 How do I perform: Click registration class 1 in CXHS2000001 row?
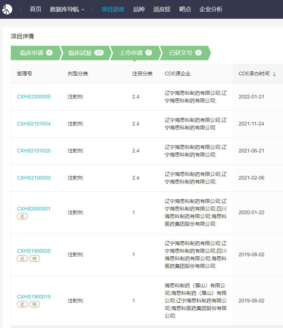pyautogui.click(x=134, y=213)
